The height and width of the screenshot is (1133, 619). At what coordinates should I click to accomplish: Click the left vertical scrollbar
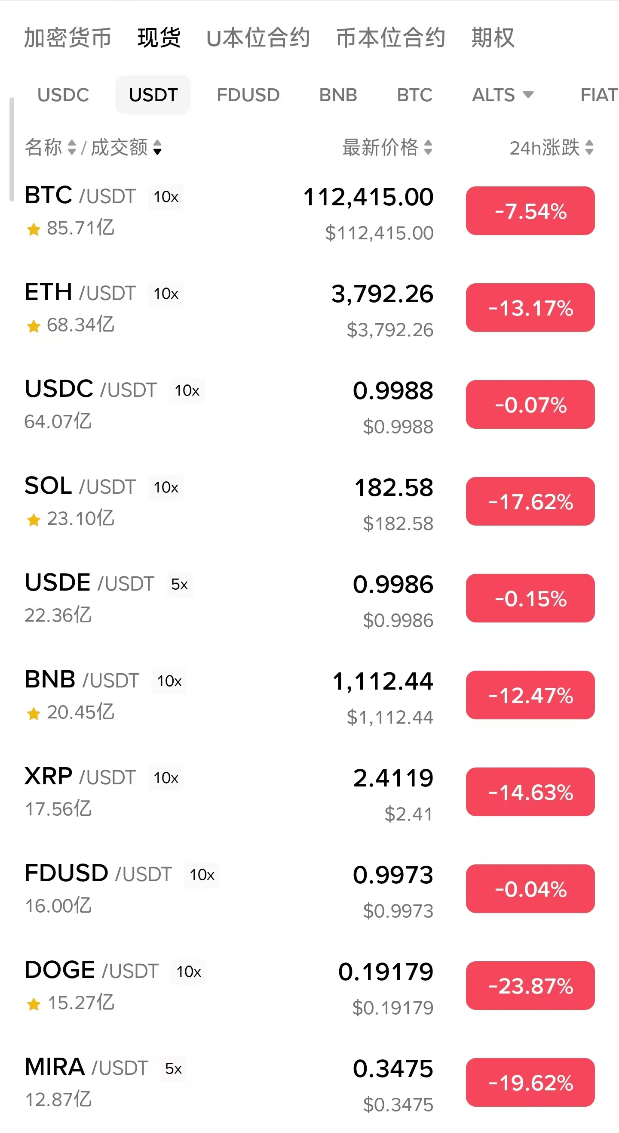click(12, 149)
